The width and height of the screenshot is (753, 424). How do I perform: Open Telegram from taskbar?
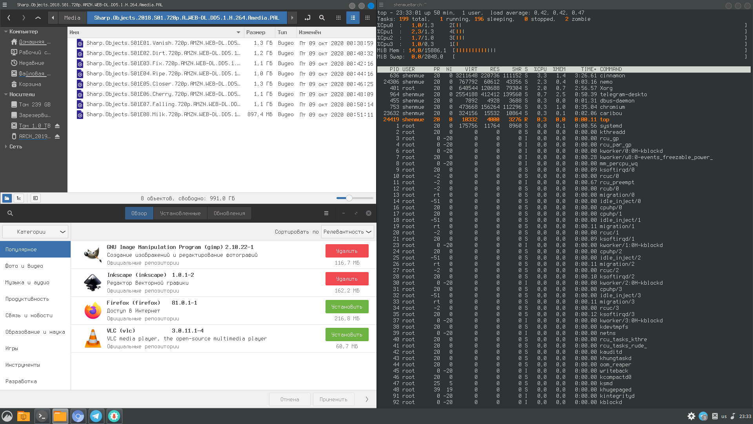[x=96, y=416]
